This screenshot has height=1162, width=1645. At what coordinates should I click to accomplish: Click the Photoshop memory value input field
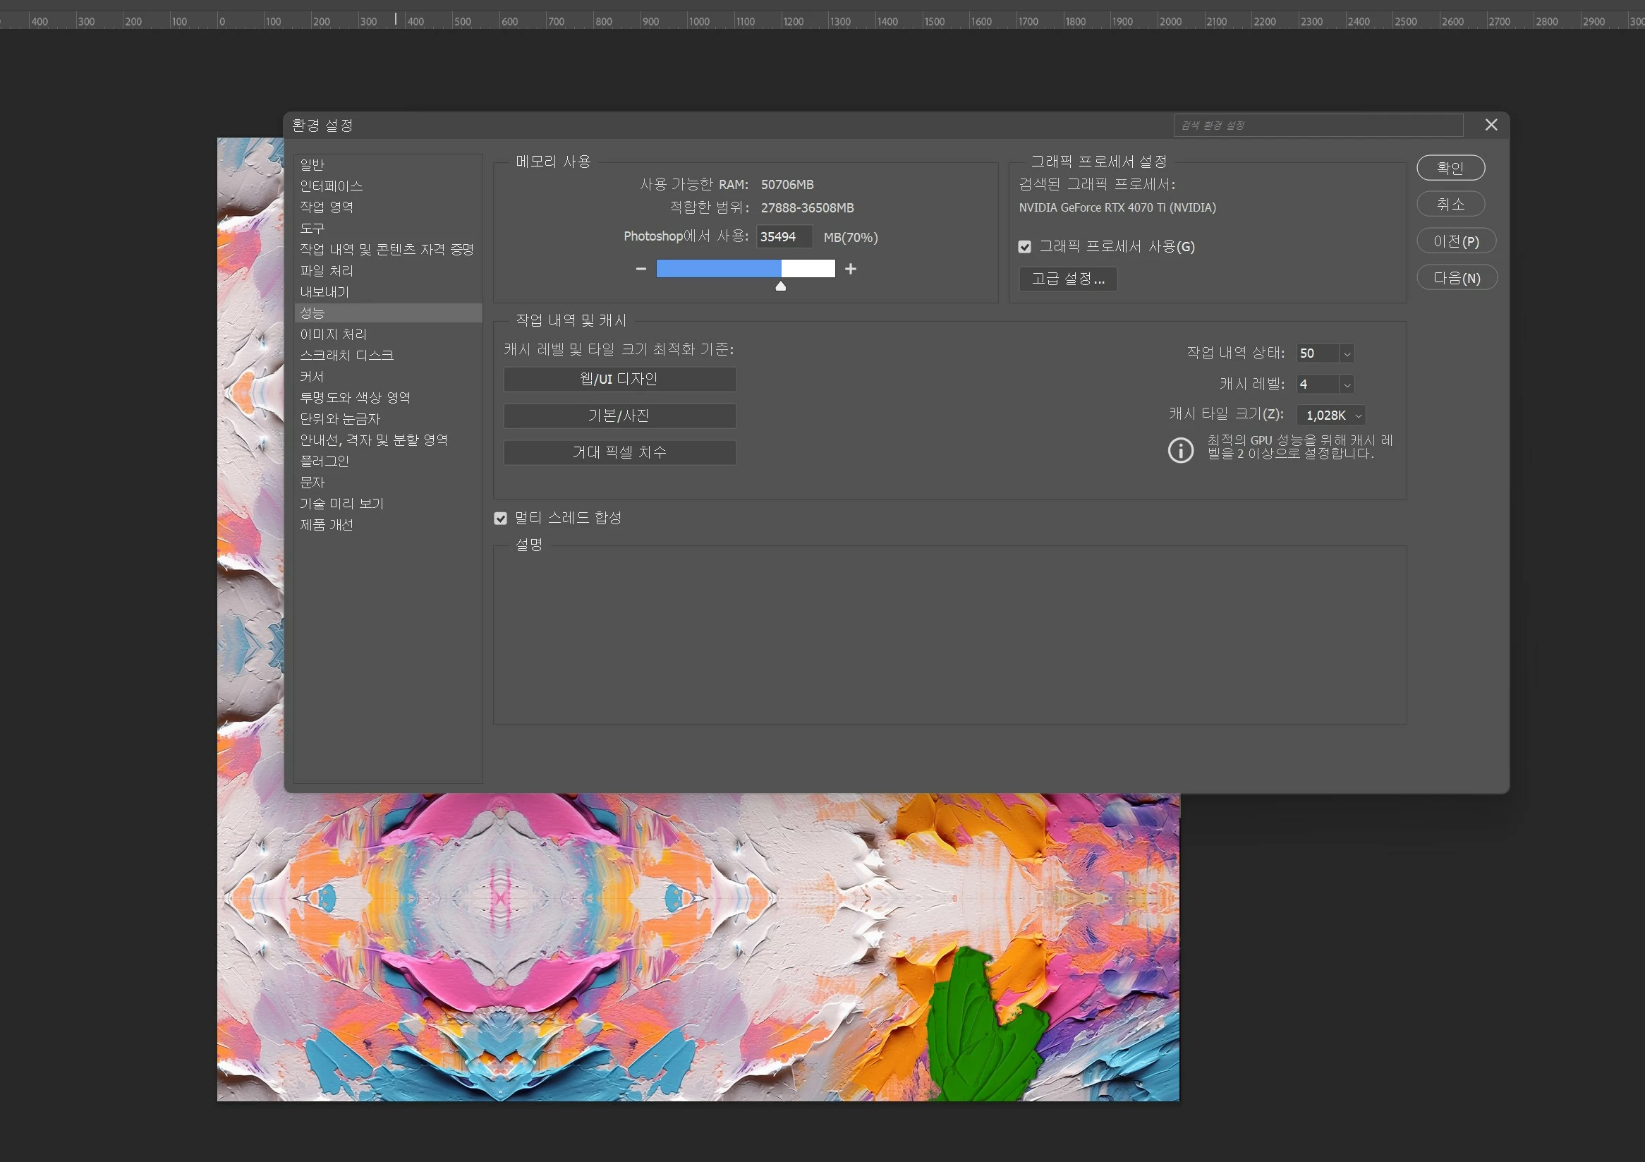784,236
